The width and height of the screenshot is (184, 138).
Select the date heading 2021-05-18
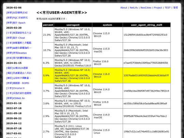click(14, 113)
